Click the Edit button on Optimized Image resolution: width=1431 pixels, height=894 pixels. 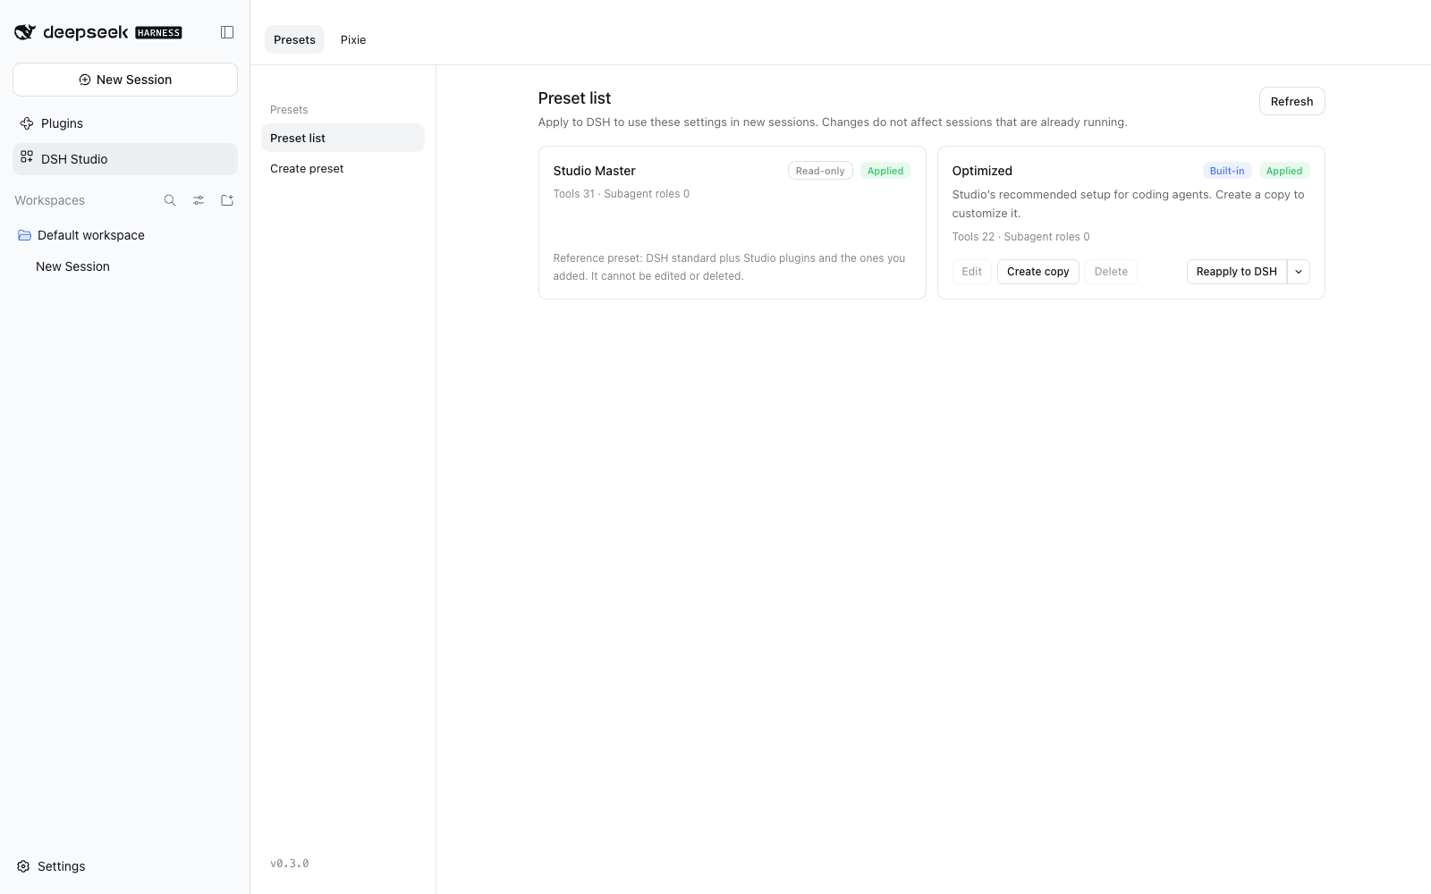(x=971, y=272)
